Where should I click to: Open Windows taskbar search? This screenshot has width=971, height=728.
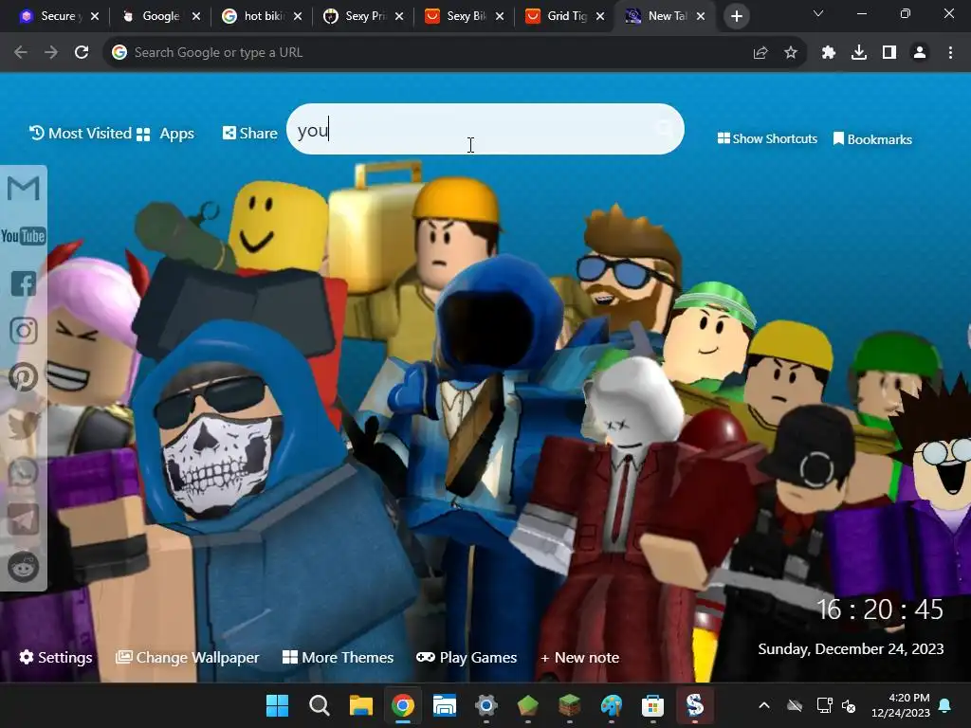point(319,705)
